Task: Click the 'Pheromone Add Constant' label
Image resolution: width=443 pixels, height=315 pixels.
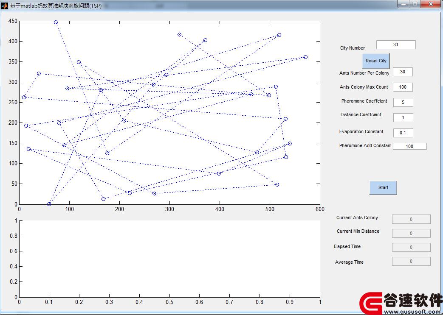Action: point(365,145)
